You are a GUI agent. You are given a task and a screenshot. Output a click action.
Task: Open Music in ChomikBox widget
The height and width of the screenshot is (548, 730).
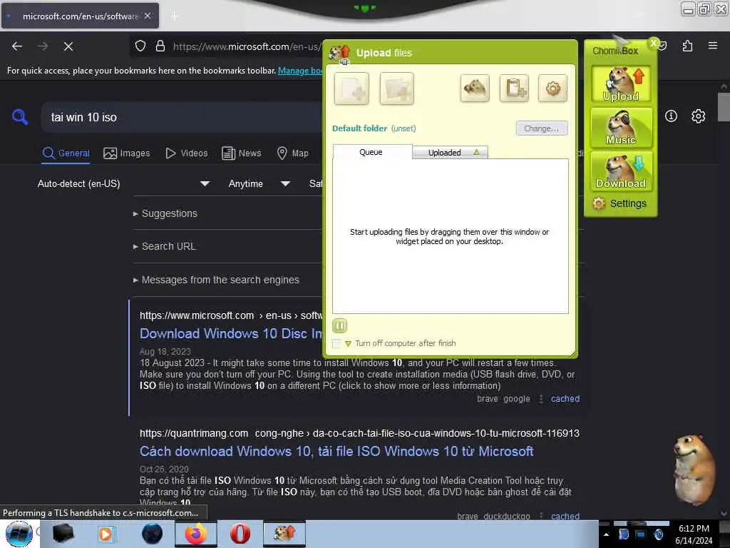pos(621,127)
